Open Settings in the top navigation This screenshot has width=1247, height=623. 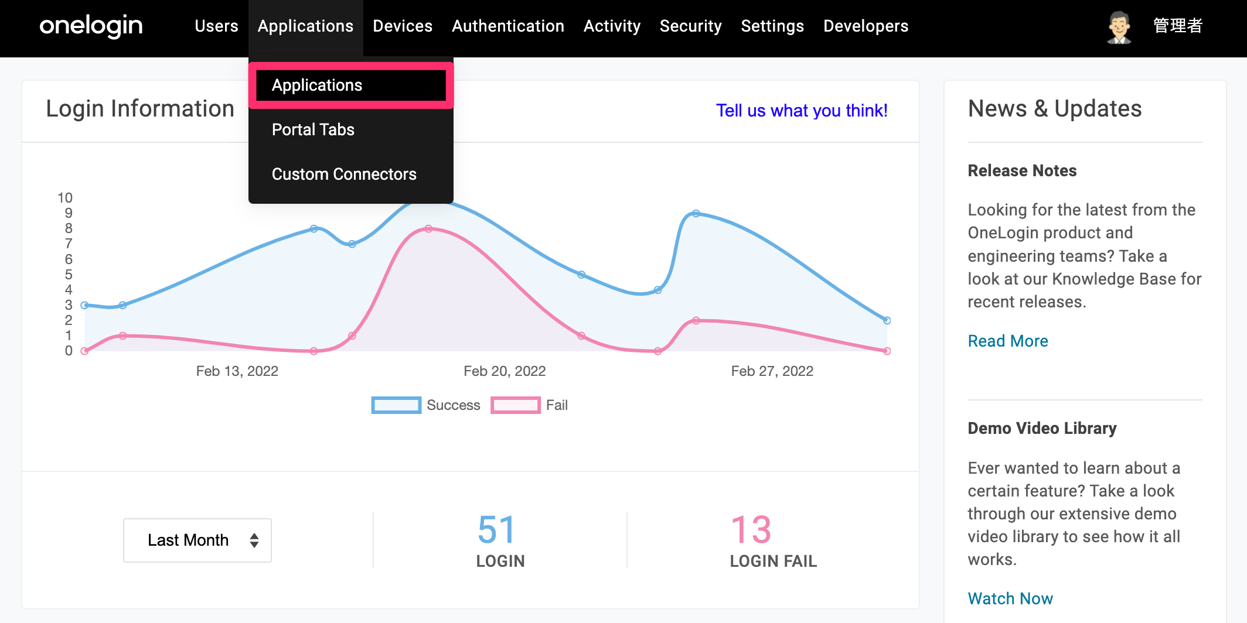click(772, 26)
